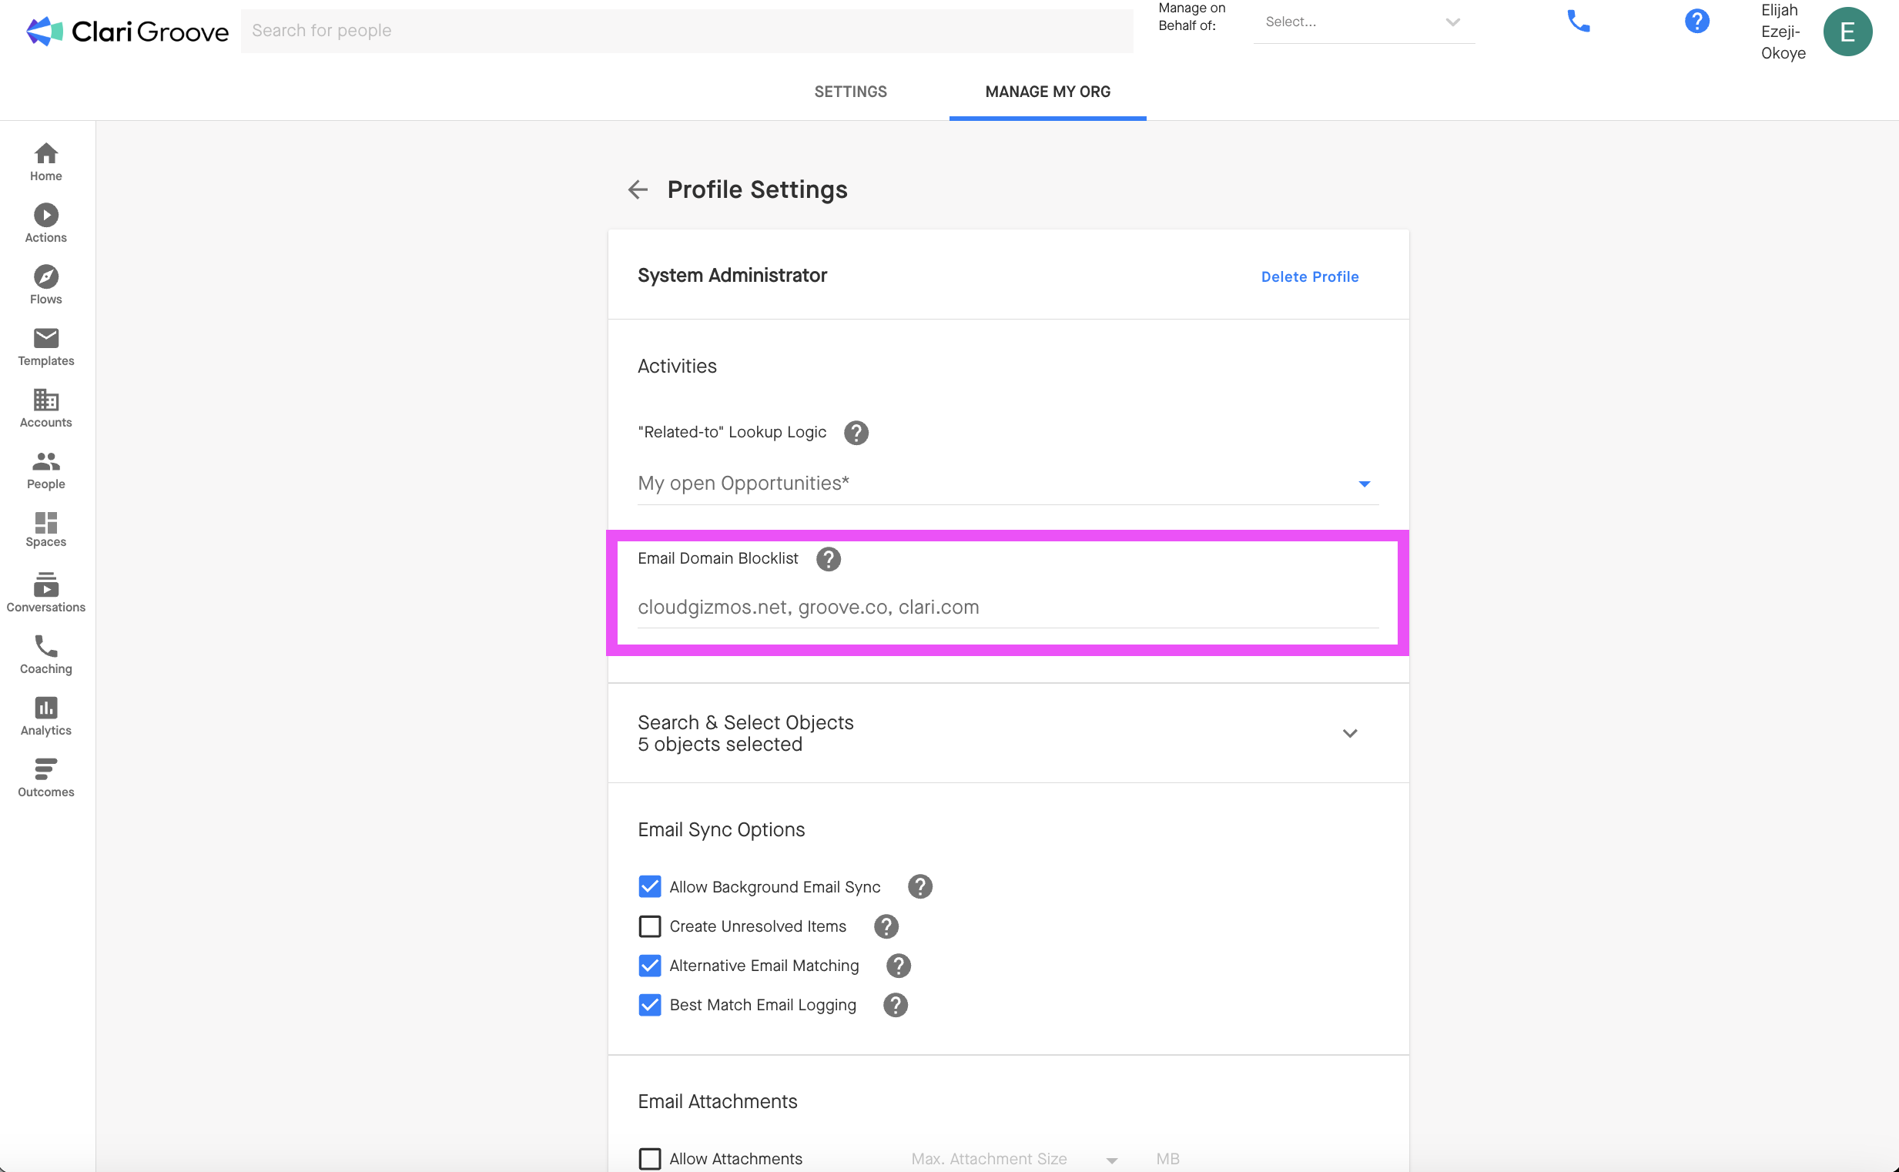Switch to the SETTINGS tab
The width and height of the screenshot is (1899, 1172).
850,92
